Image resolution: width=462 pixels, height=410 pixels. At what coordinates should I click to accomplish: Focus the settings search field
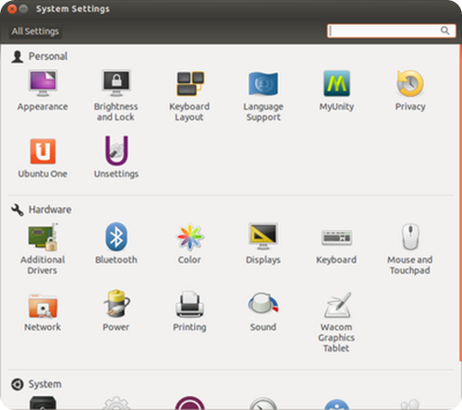click(391, 30)
